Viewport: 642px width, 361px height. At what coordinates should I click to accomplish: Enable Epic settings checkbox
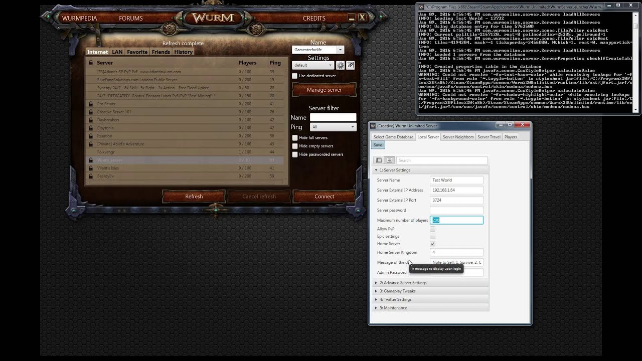tap(432, 236)
